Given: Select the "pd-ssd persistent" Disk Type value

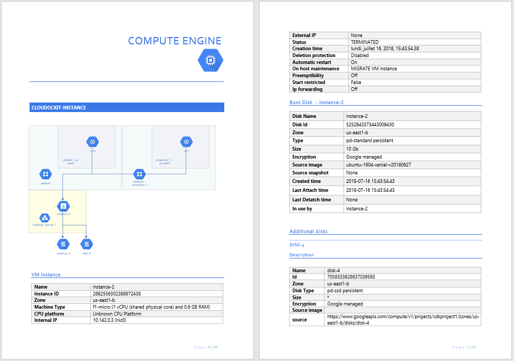Looking at the screenshot, I should tap(345, 291).
